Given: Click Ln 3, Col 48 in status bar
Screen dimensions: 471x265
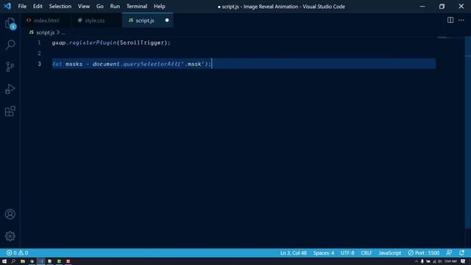Looking at the screenshot, I should pyautogui.click(x=294, y=253).
